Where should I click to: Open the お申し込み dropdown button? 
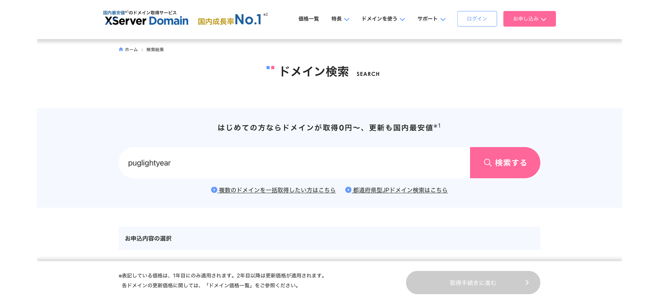tap(529, 19)
